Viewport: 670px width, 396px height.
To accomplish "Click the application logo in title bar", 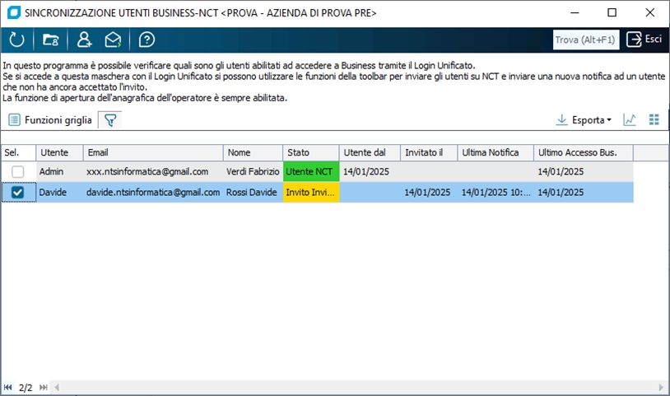I will pos(14,12).
